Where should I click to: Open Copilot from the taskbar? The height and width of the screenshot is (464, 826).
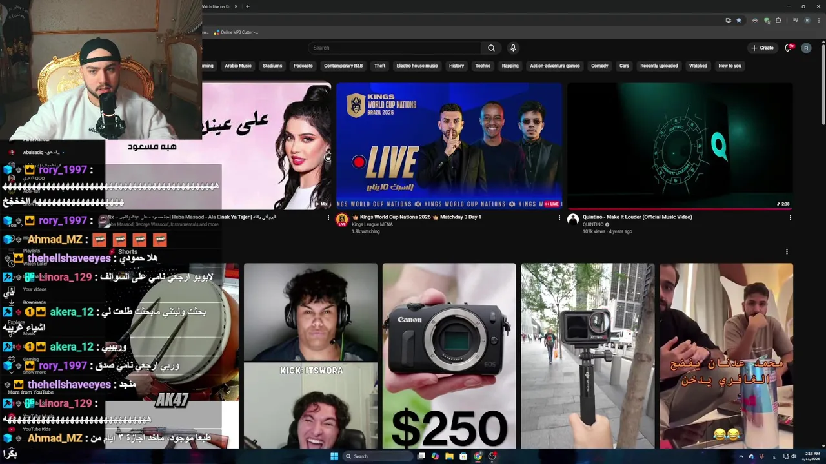[x=435, y=456]
